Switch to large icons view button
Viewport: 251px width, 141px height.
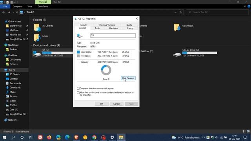coord(248,132)
